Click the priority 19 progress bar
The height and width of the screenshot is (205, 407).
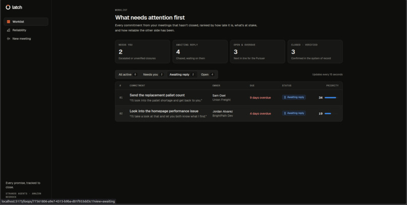point(331,114)
